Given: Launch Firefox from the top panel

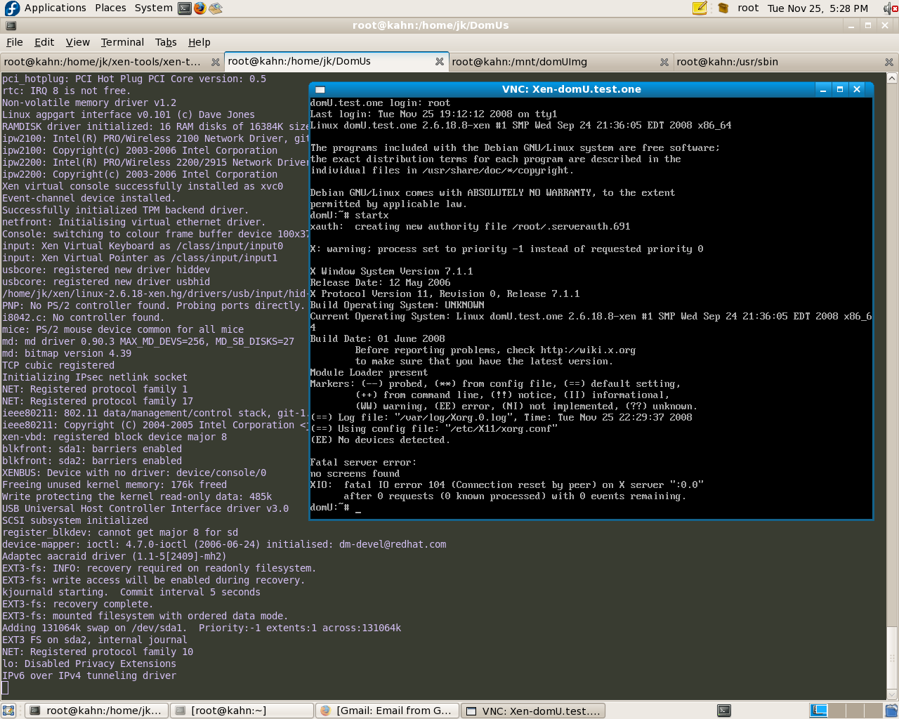Looking at the screenshot, I should tap(200, 8).
